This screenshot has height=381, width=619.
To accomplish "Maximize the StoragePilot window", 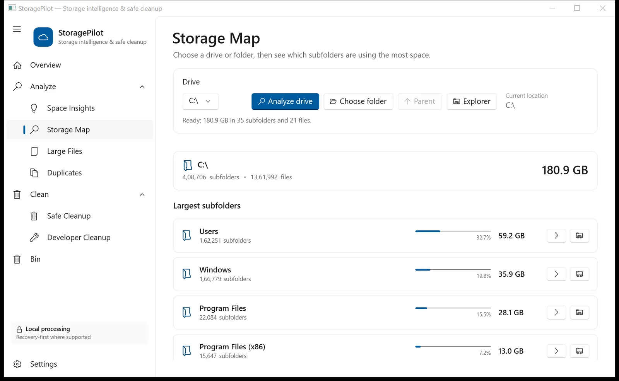I will (x=577, y=8).
